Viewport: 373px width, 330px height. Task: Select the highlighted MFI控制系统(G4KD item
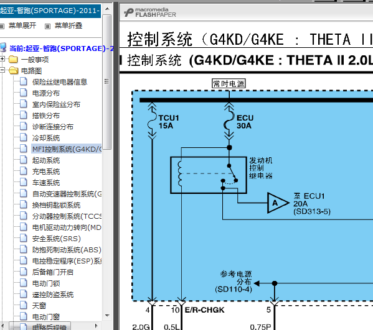point(67,149)
